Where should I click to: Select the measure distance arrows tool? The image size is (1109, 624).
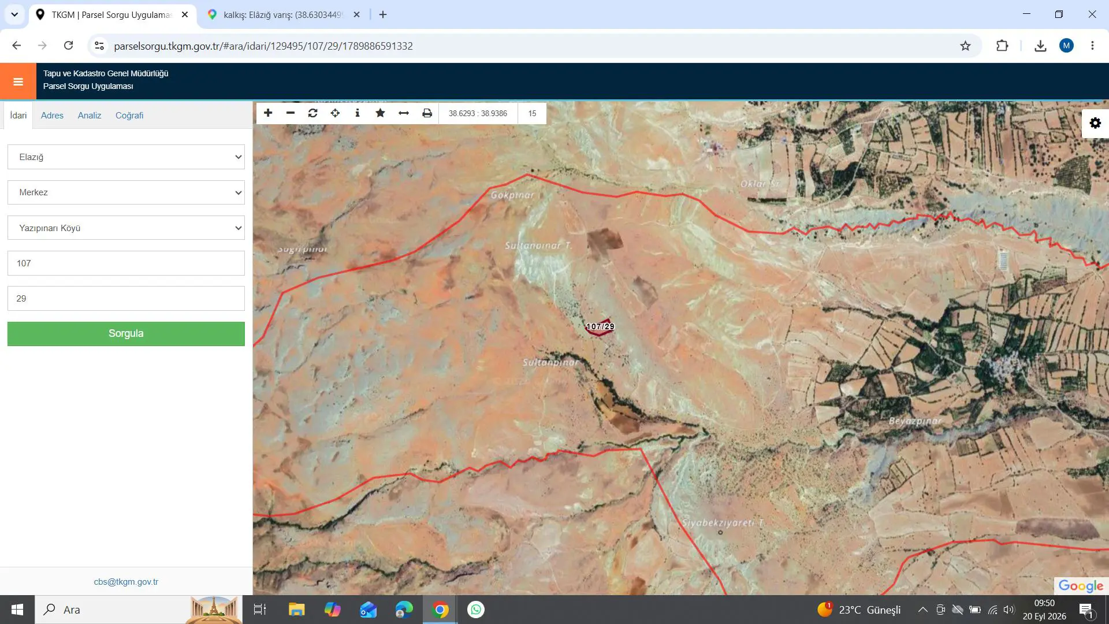[404, 113]
